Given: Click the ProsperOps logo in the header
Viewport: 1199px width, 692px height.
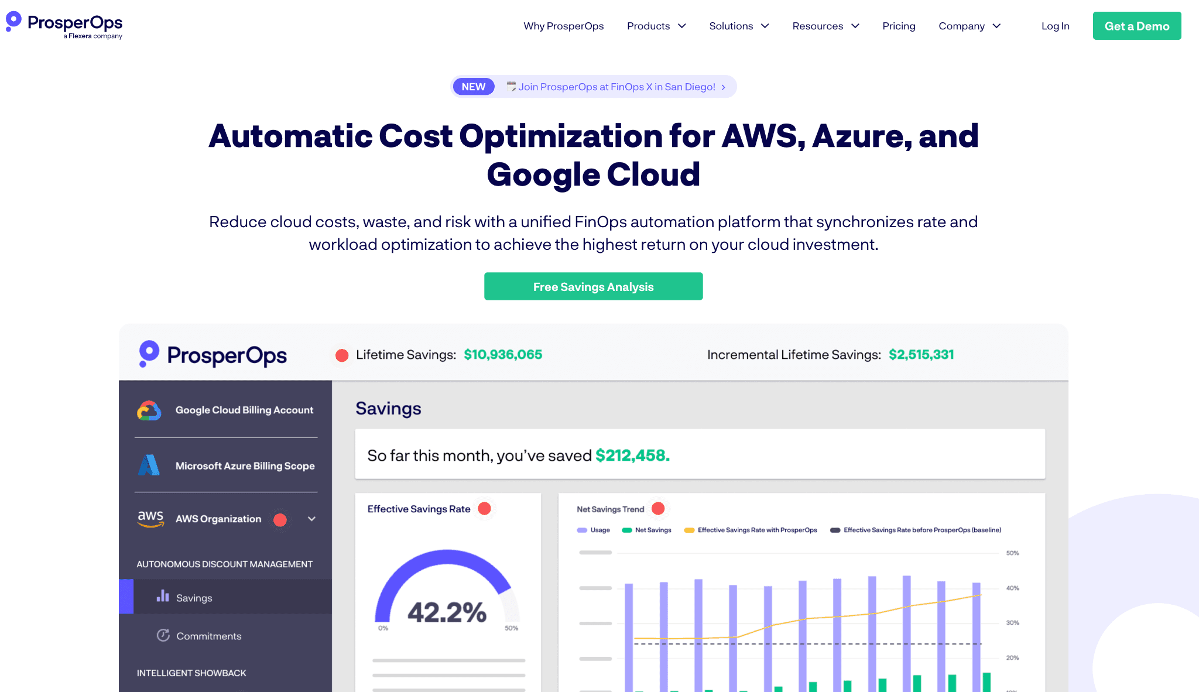Looking at the screenshot, I should point(64,25).
